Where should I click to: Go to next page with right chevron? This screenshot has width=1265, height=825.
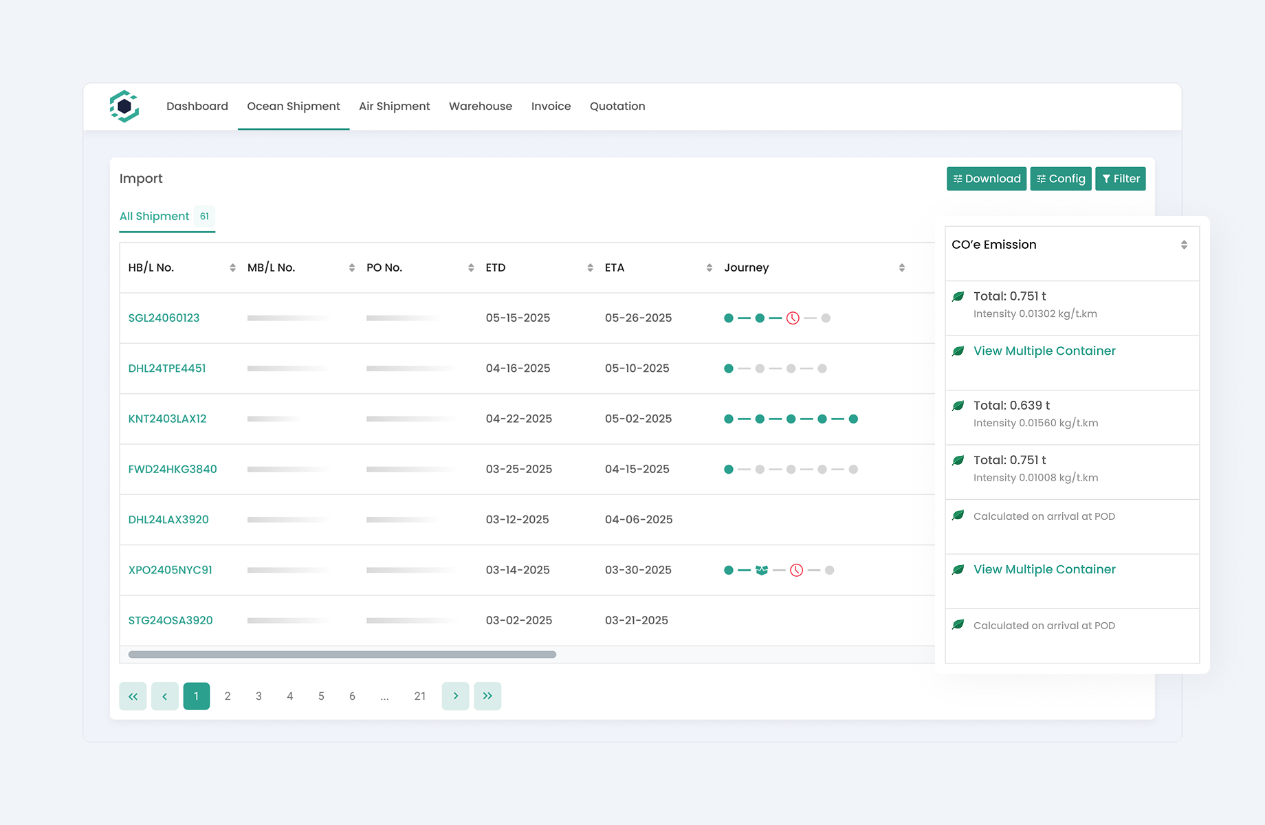(455, 696)
